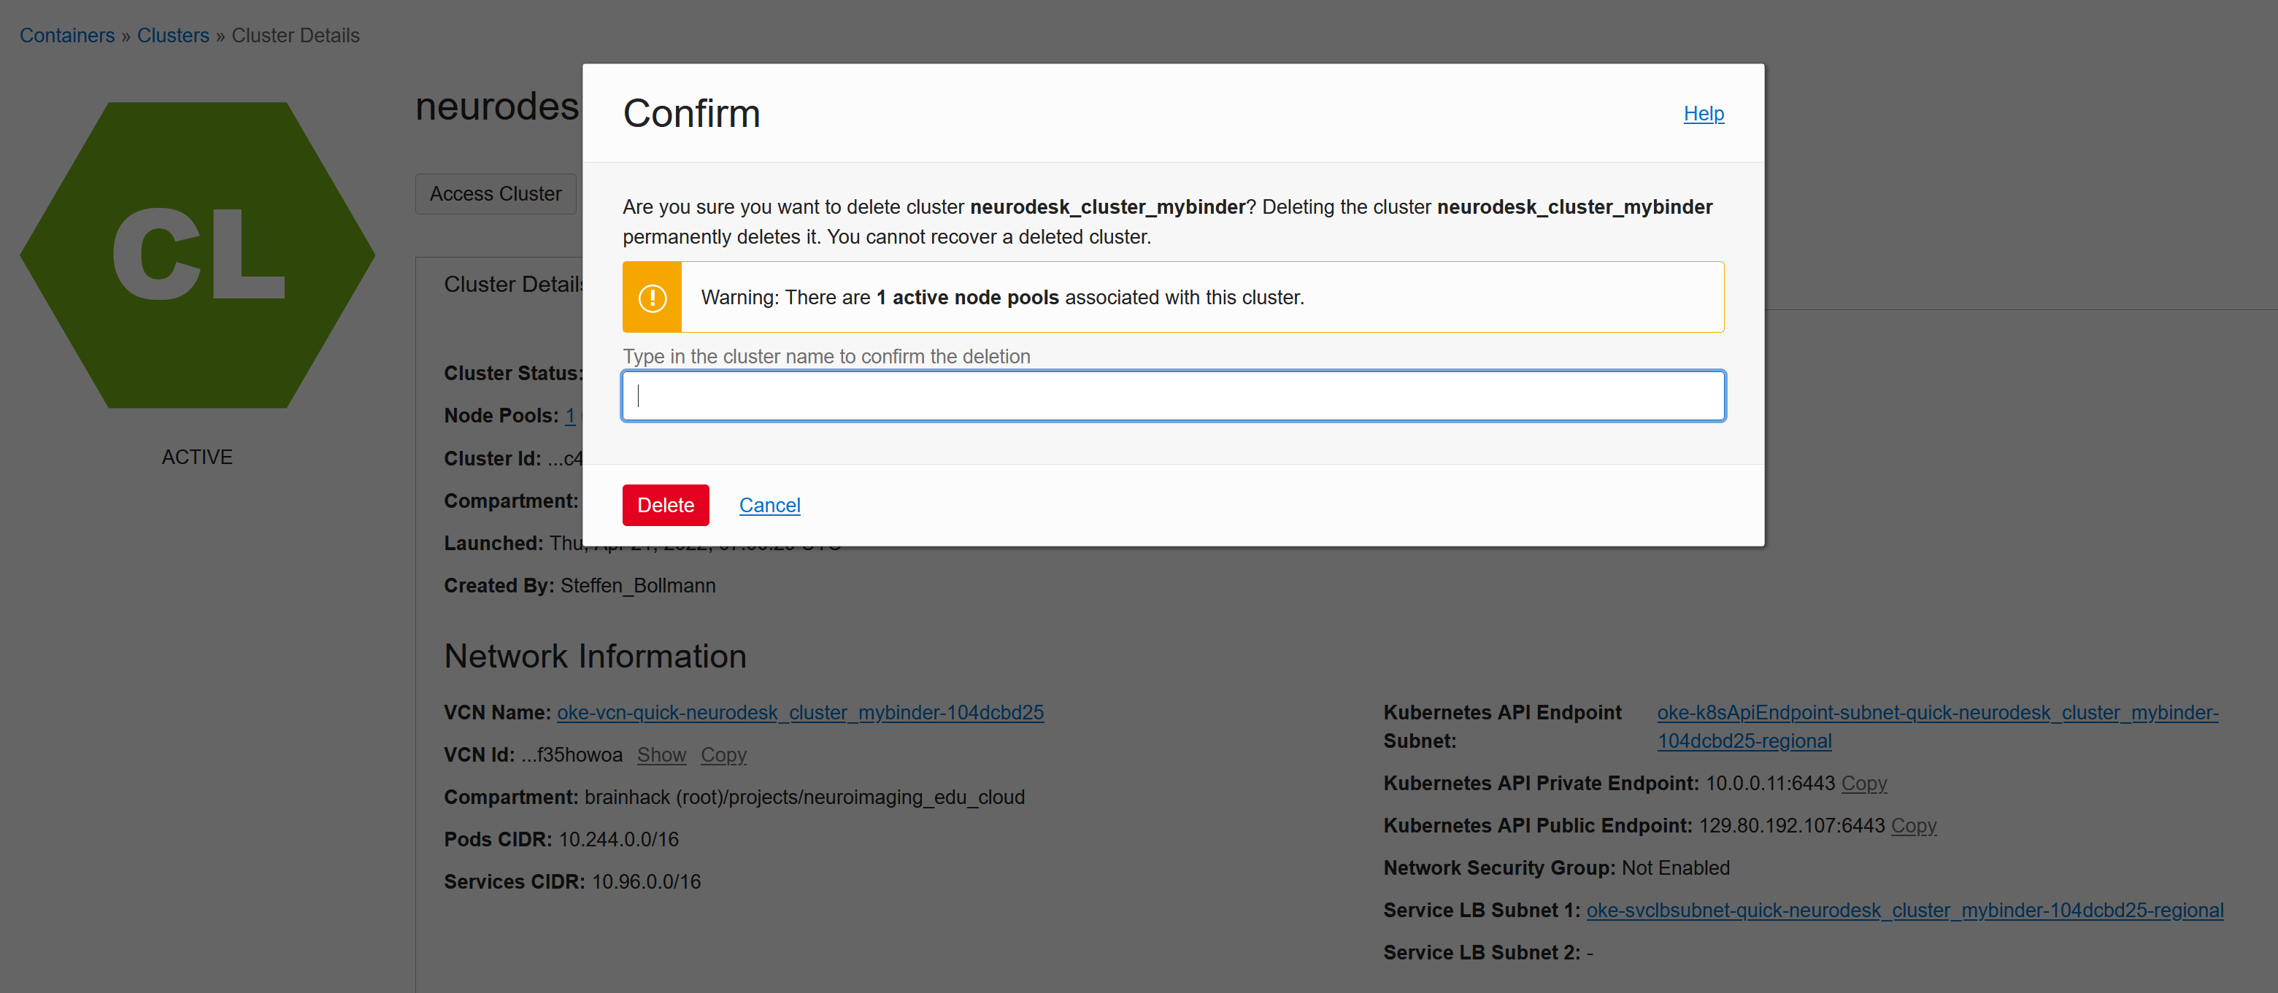Click the Confirm dialog title
Screen dimensions: 2278x993
pos(691,113)
